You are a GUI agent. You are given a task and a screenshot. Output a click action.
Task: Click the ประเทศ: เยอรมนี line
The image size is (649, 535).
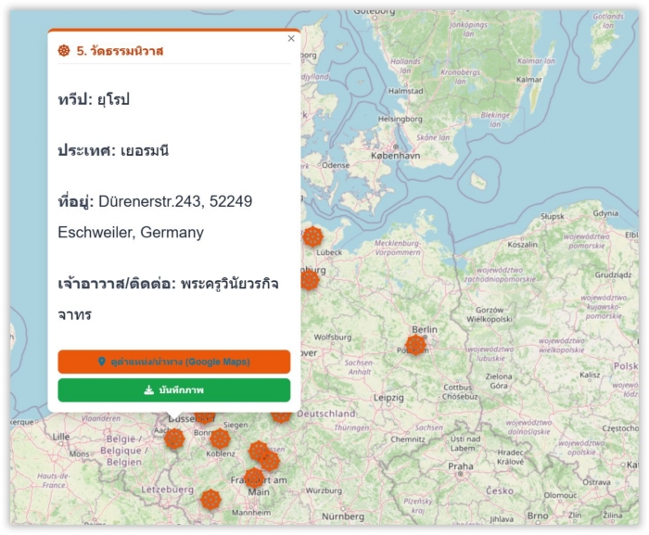click(x=113, y=150)
